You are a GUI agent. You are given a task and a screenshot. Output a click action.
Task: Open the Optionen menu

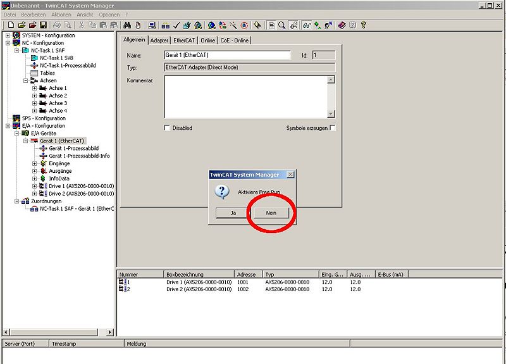(109, 15)
